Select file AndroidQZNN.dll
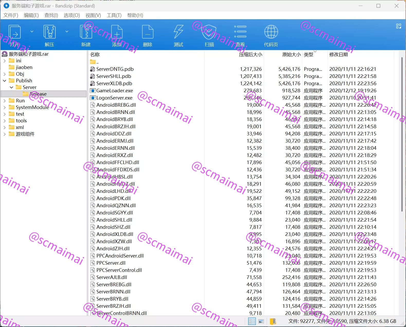Screen dimensions: 406x327 (x=116, y=205)
